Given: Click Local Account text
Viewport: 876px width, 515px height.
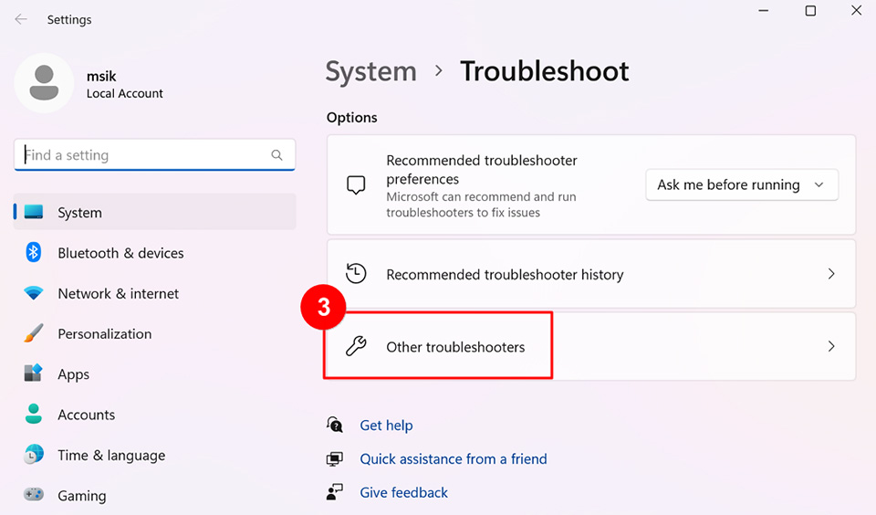Looking at the screenshot, I should tap(125, 93).
